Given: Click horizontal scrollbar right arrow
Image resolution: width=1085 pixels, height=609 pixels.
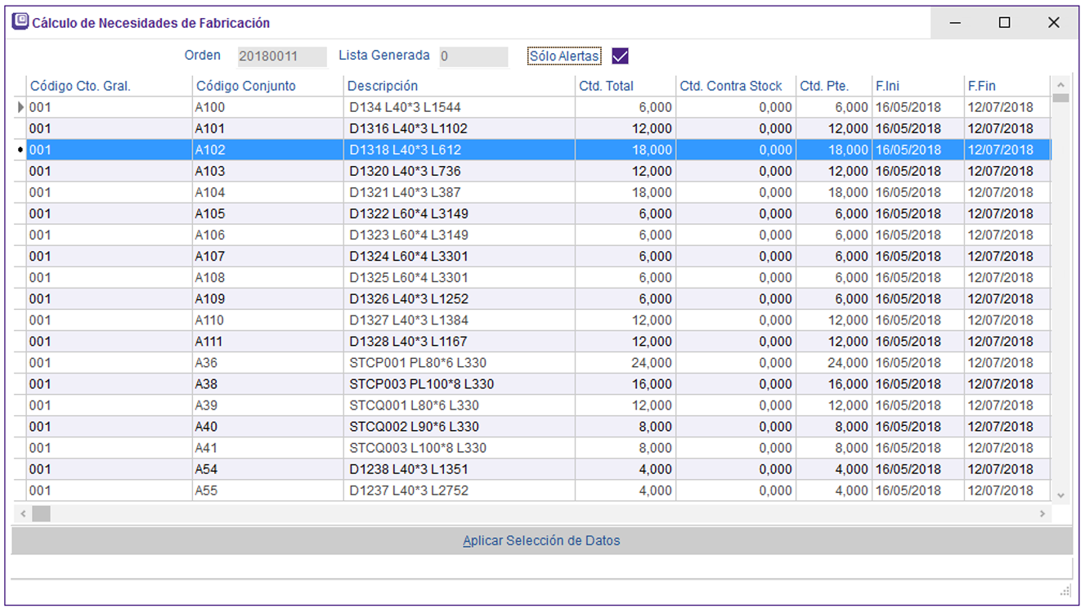Looking at the screenshot, I should click(1042, 514).
